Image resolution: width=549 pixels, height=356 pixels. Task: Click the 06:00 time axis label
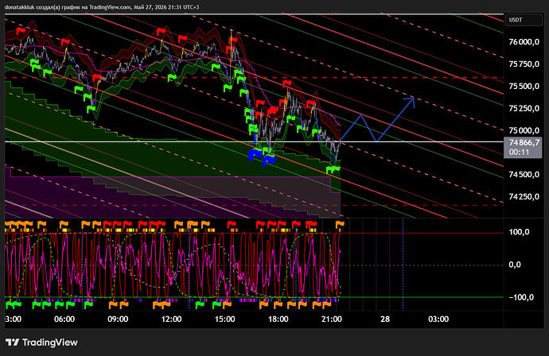[x=64, y=319]
